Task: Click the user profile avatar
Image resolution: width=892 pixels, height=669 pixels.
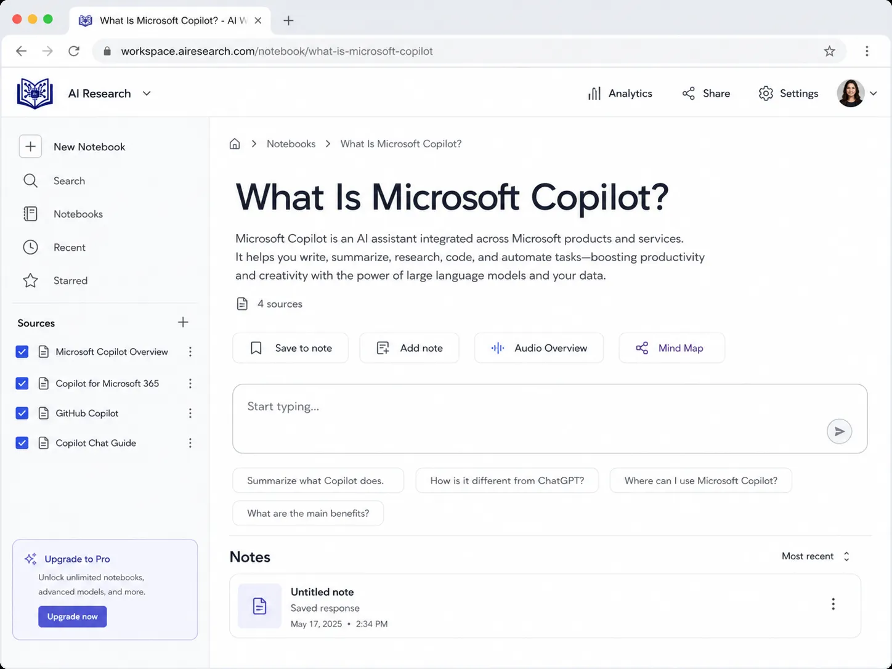Action: (x=851, y=94)
